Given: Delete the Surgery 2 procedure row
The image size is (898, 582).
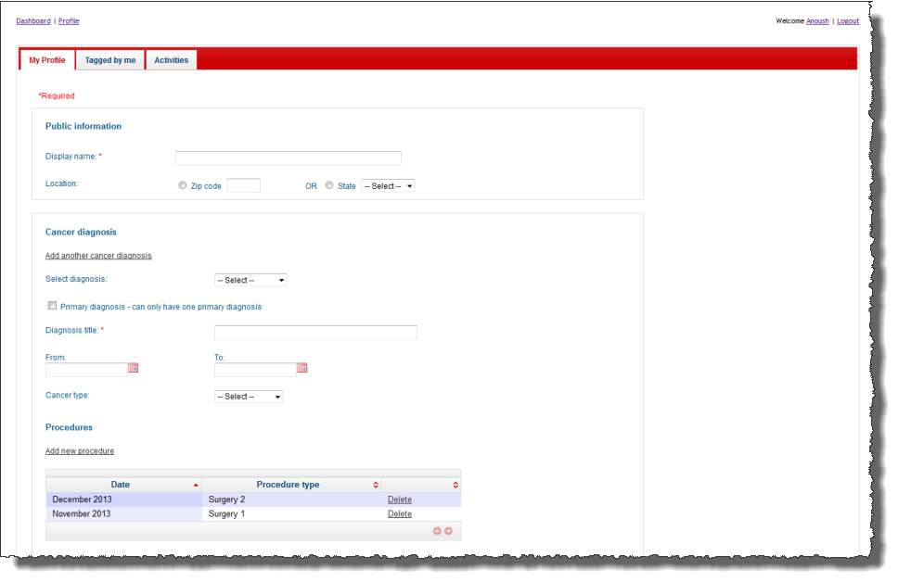Looking at the screenshot, I should (x=400, y=500).
